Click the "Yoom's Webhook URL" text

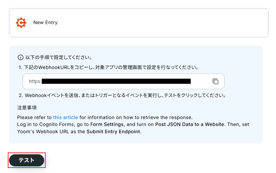(39, 131)
